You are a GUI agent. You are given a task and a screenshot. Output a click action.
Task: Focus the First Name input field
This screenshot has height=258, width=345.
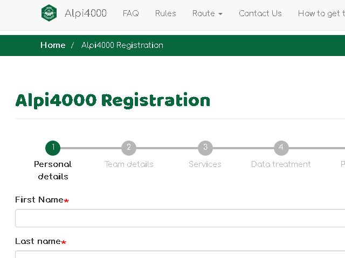coord(180,218)
